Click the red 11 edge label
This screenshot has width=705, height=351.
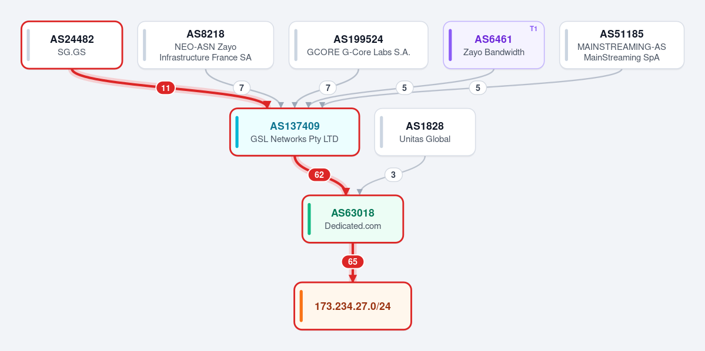165,88
